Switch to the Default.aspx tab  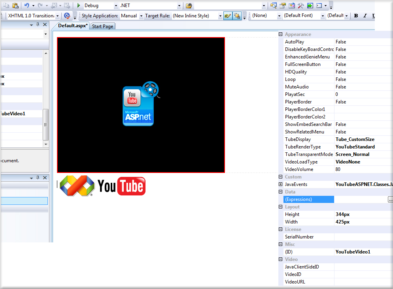pyautogui.click(x=73, y=26)
